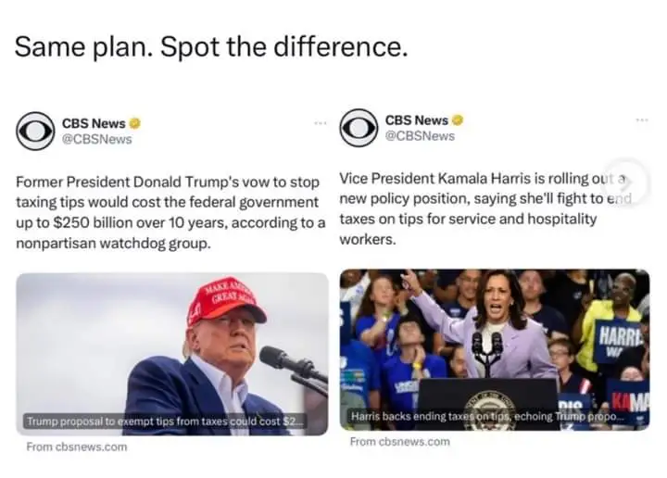This screenshot has width=667, height=478.
Task: Click the right CBS News eye logo avatar
Action: pos(359,128)
